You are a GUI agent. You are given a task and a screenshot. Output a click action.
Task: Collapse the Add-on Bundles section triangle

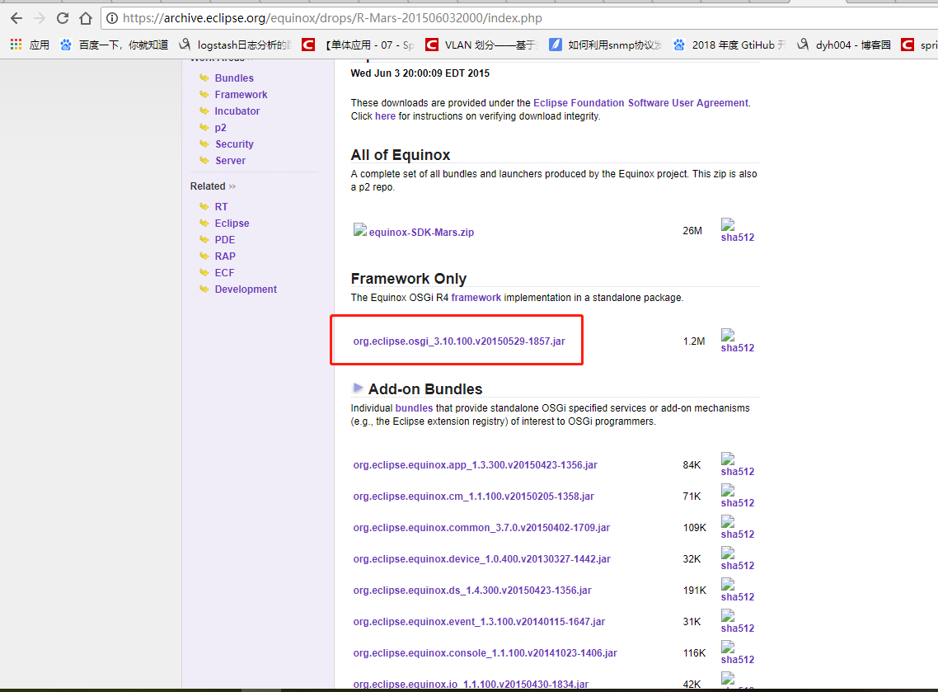coord(358,388)
